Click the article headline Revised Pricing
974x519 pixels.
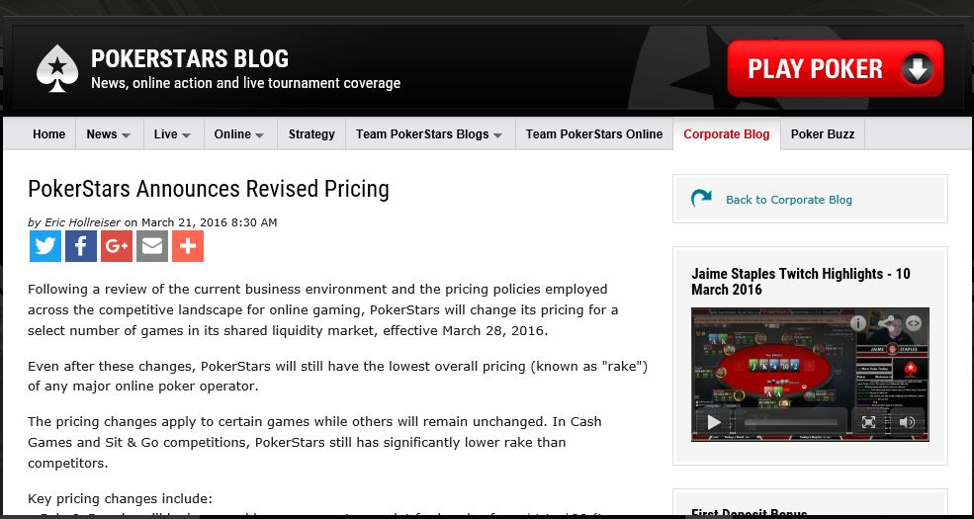coord(208,189)
